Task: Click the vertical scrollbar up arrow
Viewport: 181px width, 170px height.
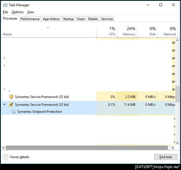Action: 177,40
